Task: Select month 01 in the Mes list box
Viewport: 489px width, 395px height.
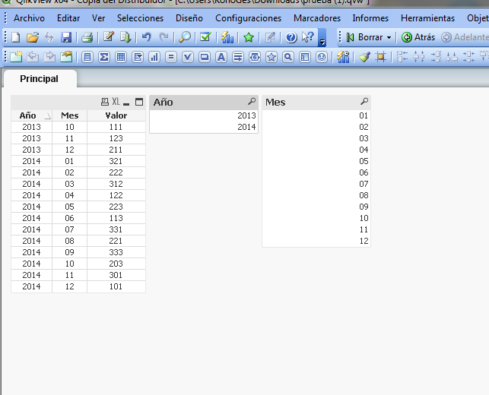Action: tap(316, 115)
